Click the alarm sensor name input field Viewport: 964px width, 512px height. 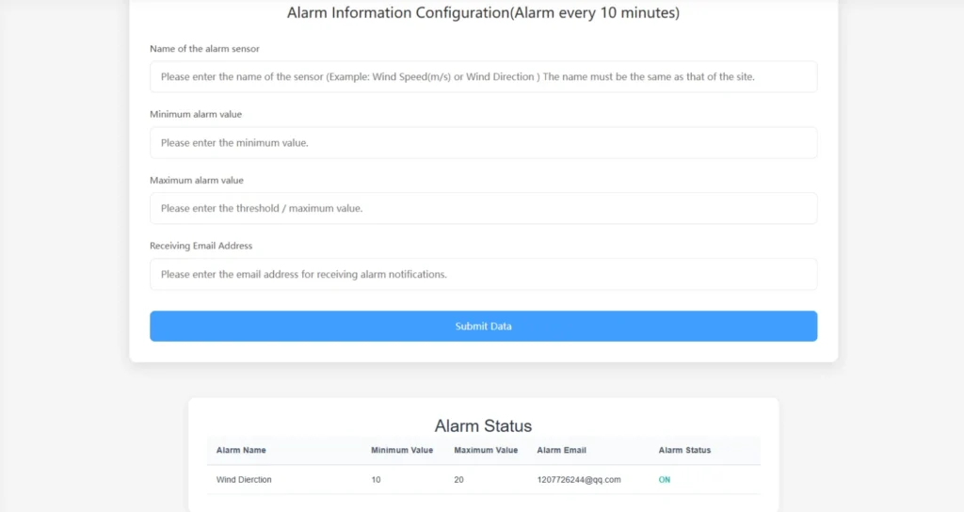pos(483,77)
